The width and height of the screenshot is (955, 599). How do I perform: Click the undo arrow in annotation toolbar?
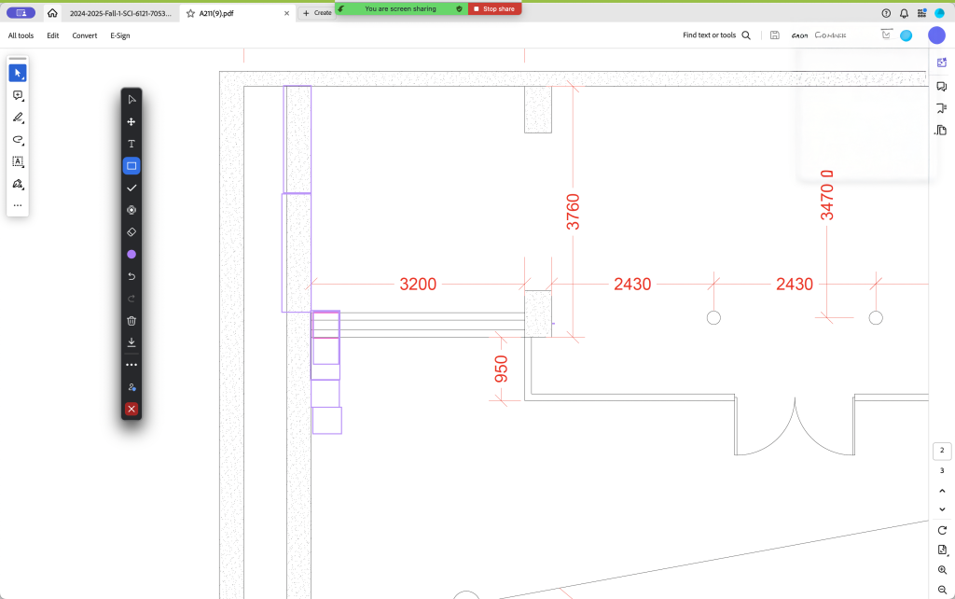(131, 277)
